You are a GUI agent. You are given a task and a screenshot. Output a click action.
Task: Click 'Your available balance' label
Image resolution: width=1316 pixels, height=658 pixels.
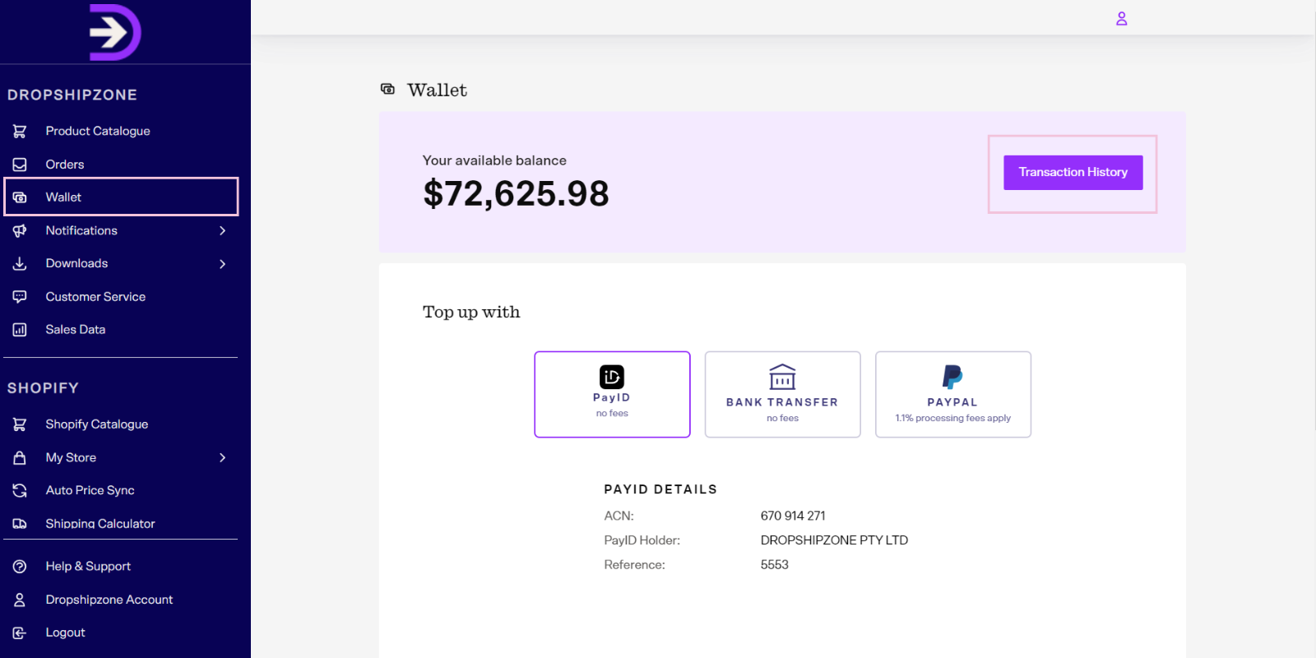click(x=494, y=160)
